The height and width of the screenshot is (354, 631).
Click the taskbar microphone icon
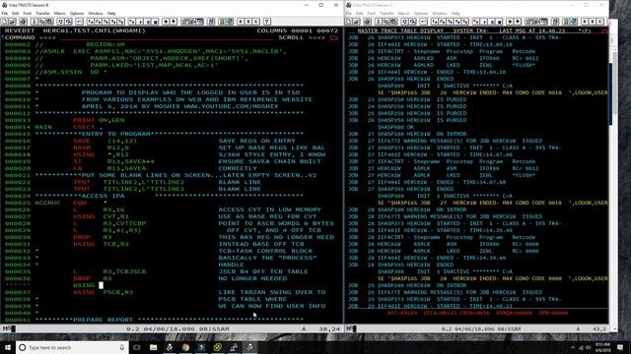point(122,347)
